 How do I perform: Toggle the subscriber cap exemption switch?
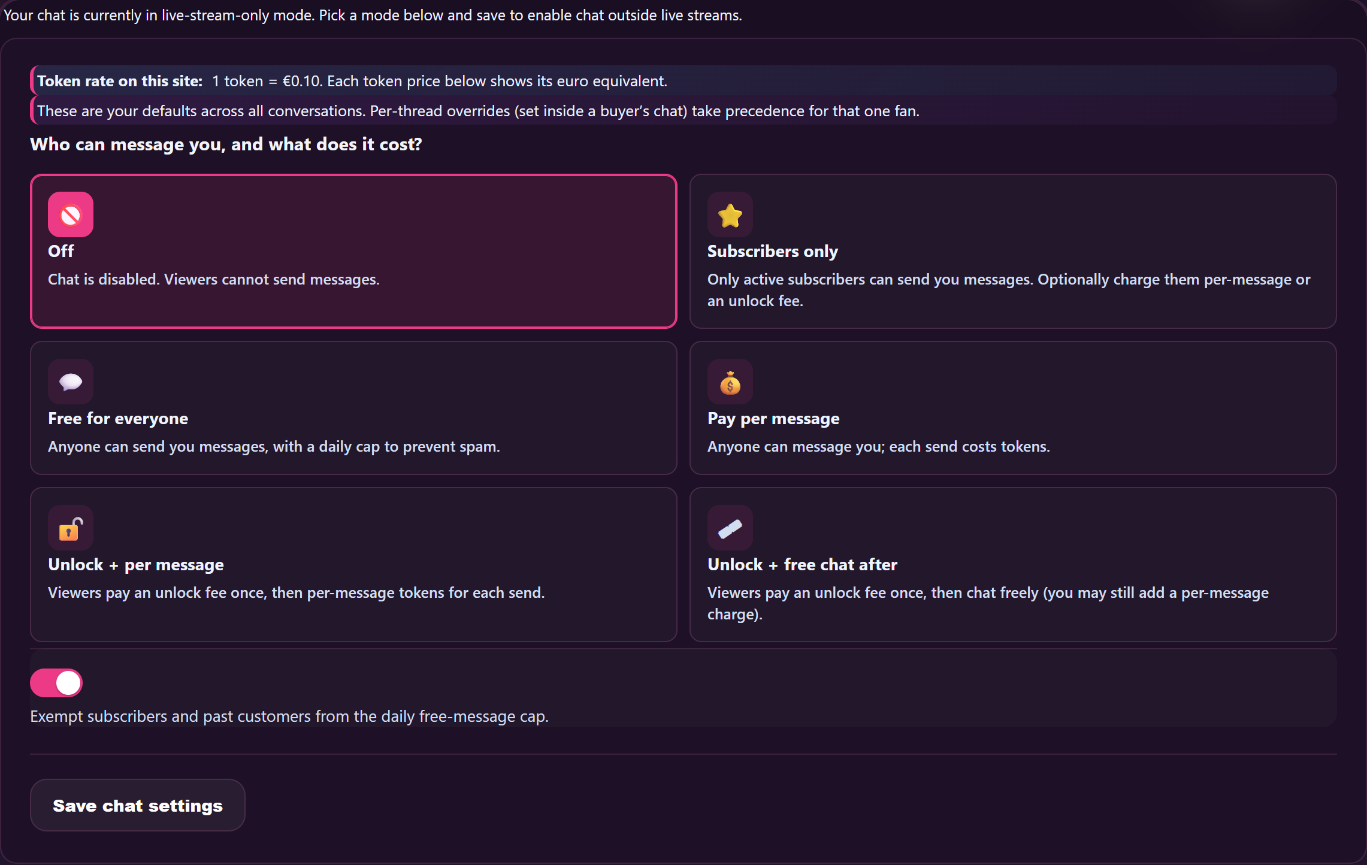coord(56,683)
